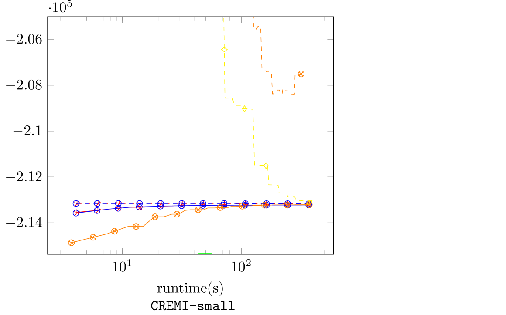Select the −2.12 y-axis tick label
The image size is (506, 315).
coord(24,177)
